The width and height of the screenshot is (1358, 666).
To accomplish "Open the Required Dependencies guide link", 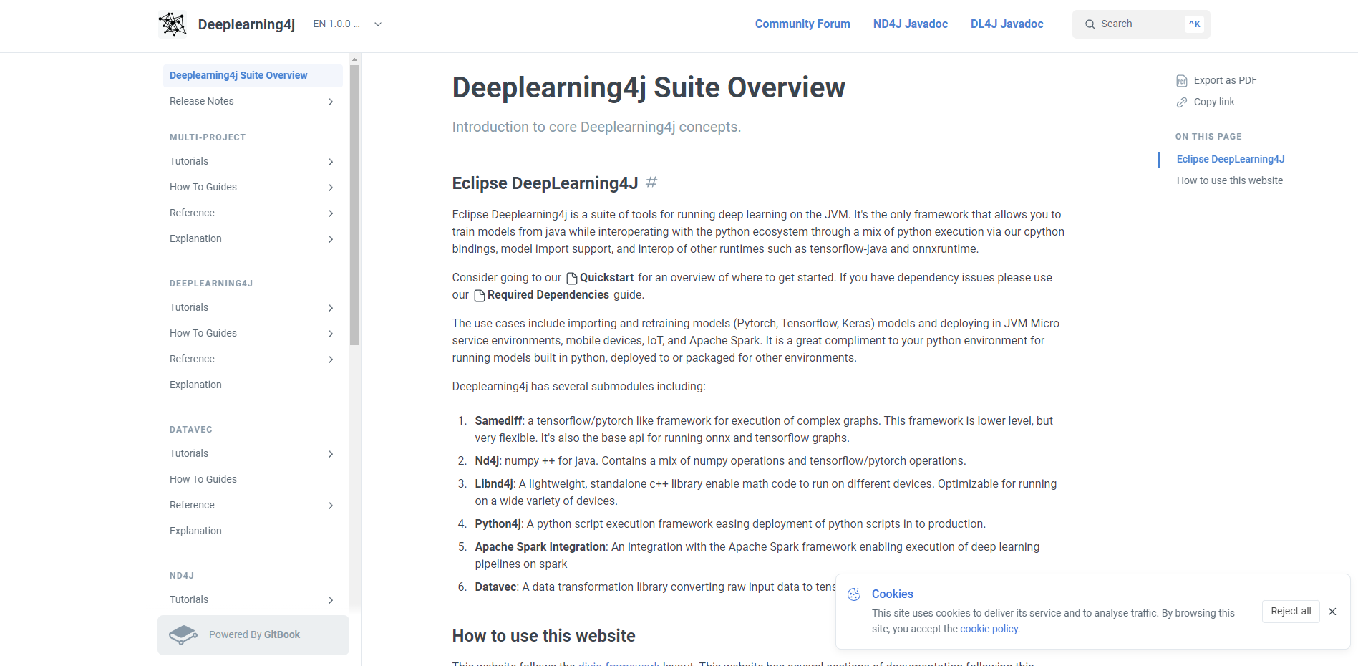I will tap(548, 294).
